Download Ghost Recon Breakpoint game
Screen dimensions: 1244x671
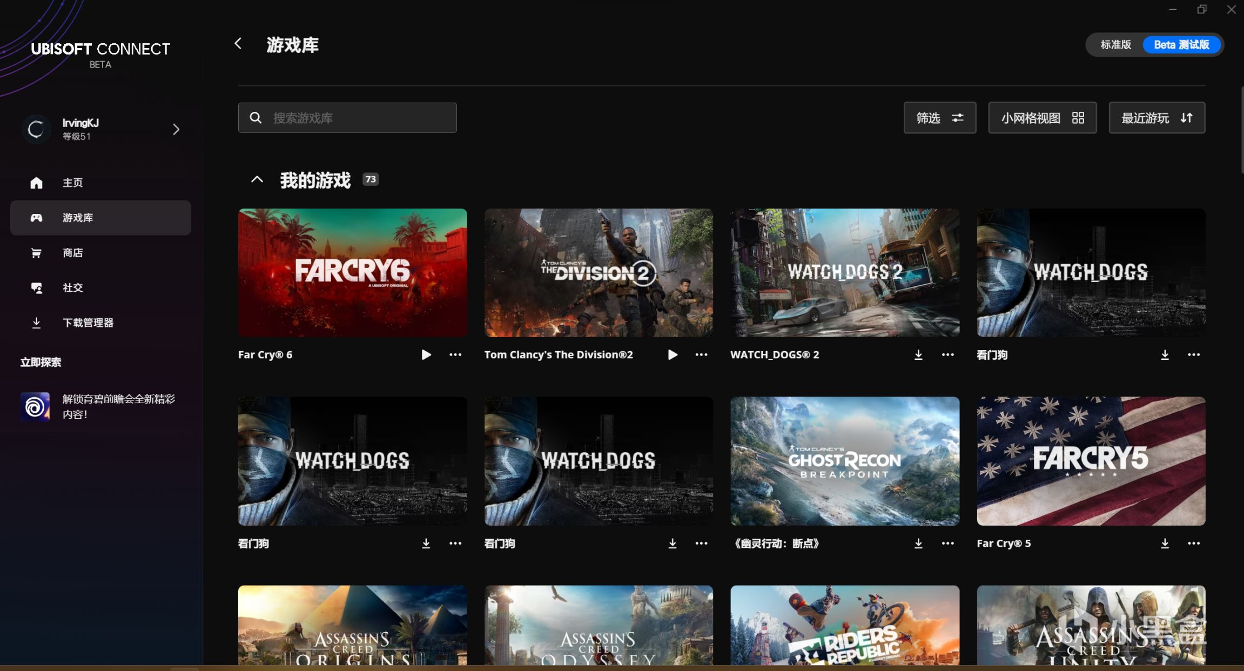(918, 543)
